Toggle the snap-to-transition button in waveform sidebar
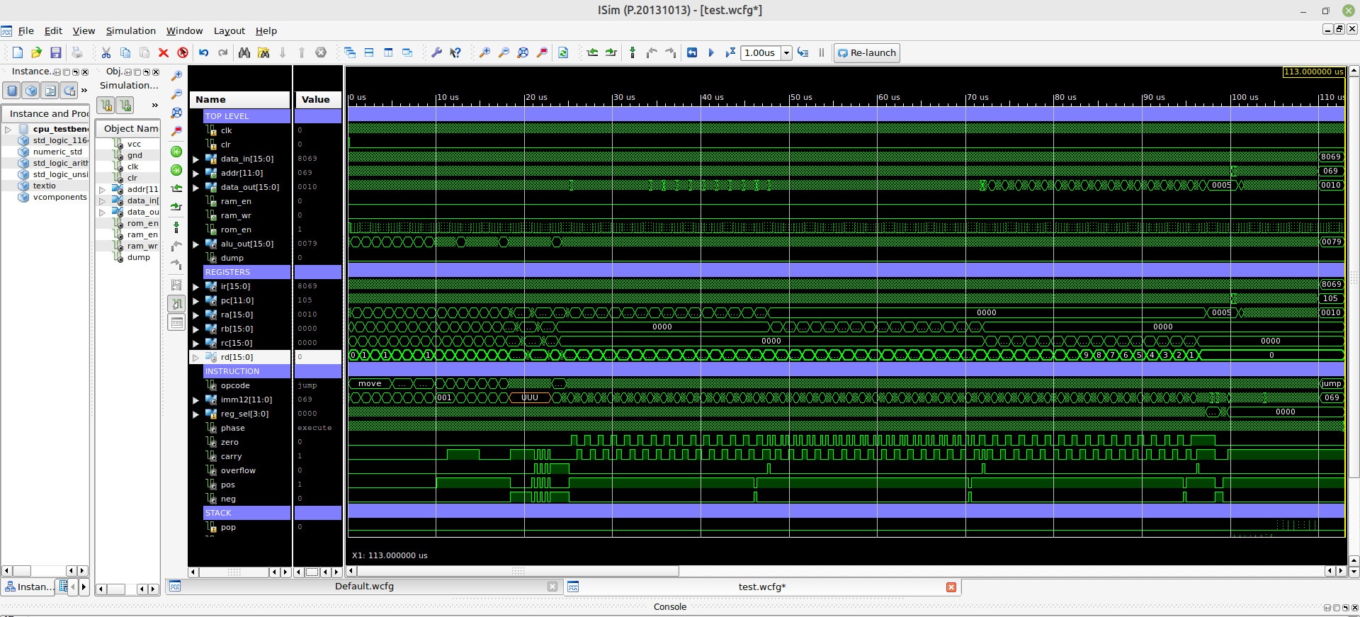 (x=176, y=304)
